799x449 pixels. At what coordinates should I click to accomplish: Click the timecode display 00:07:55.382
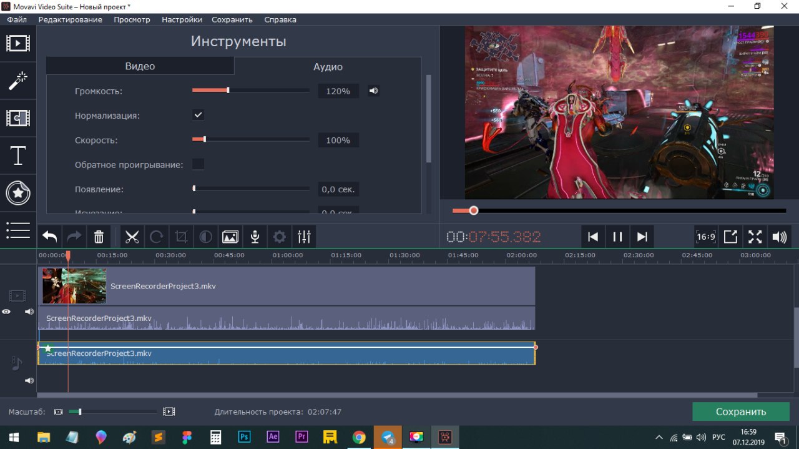point(493,237)
